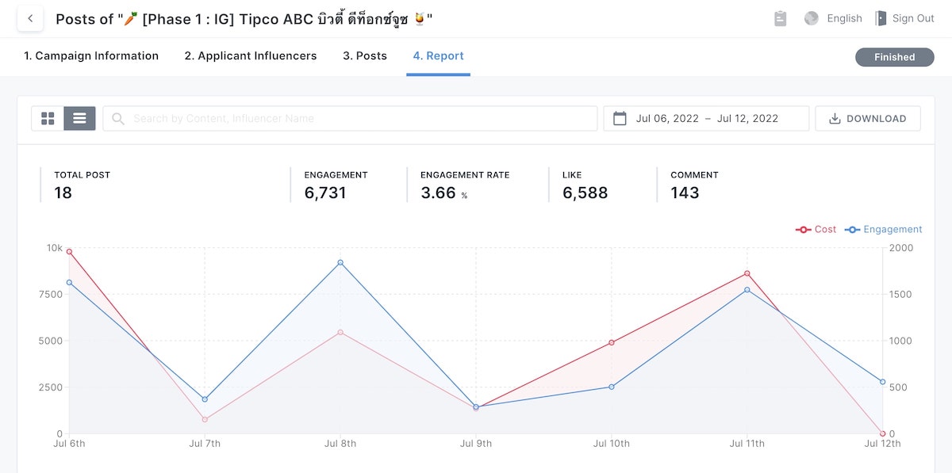
Task: Switch to Applicant Influencers tab
Action: coord(251,56)
